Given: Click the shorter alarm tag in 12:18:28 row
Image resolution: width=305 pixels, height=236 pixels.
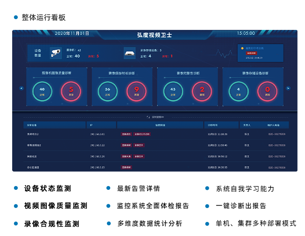Looking at the screenshot, I should pyautogui.click(x=127, y=134).
